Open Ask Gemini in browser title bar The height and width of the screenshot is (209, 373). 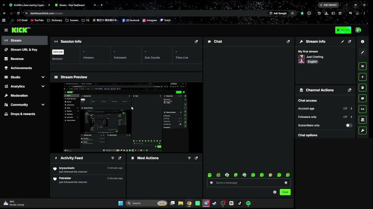click(x=328, y=5)
